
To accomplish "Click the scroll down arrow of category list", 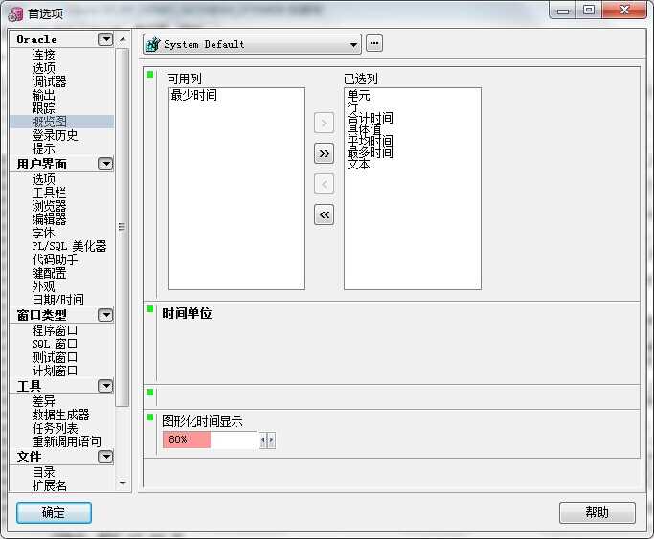I will tap(123, 483).
